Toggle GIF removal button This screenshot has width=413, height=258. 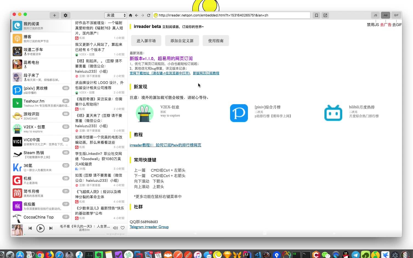click(396, 15)
